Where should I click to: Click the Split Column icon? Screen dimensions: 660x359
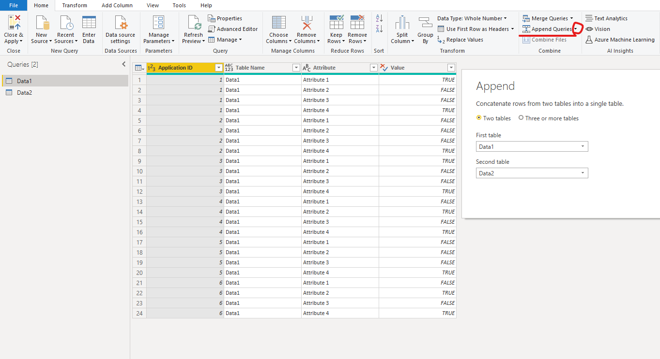[x=402, y=23]
